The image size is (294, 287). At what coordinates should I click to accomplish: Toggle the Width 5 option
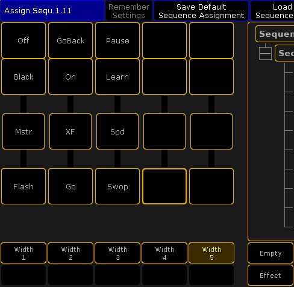pos(211,253)
